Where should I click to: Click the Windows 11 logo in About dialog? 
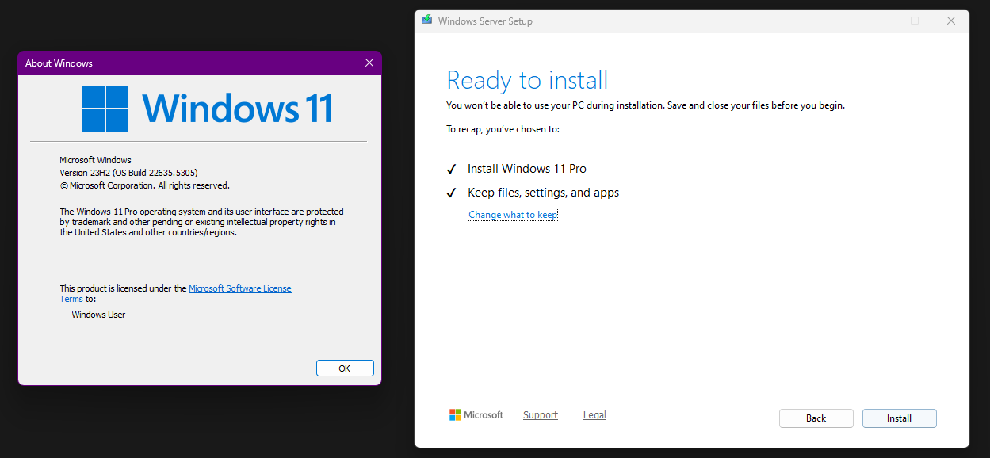click(x=208, y=109)
